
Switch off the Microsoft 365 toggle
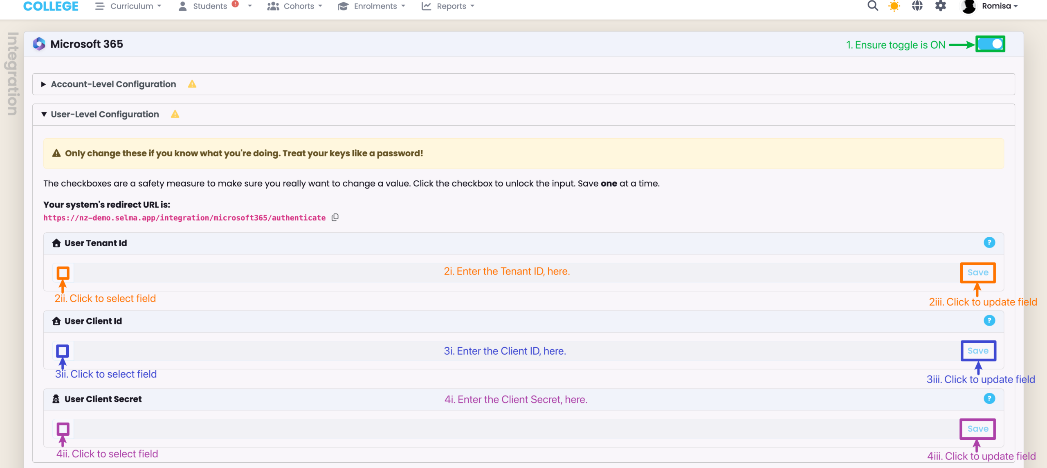tap(991, 44)
